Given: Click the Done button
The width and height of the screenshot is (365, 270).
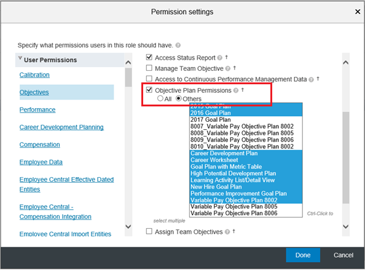Looking at the screenshot, I should 303,255.
